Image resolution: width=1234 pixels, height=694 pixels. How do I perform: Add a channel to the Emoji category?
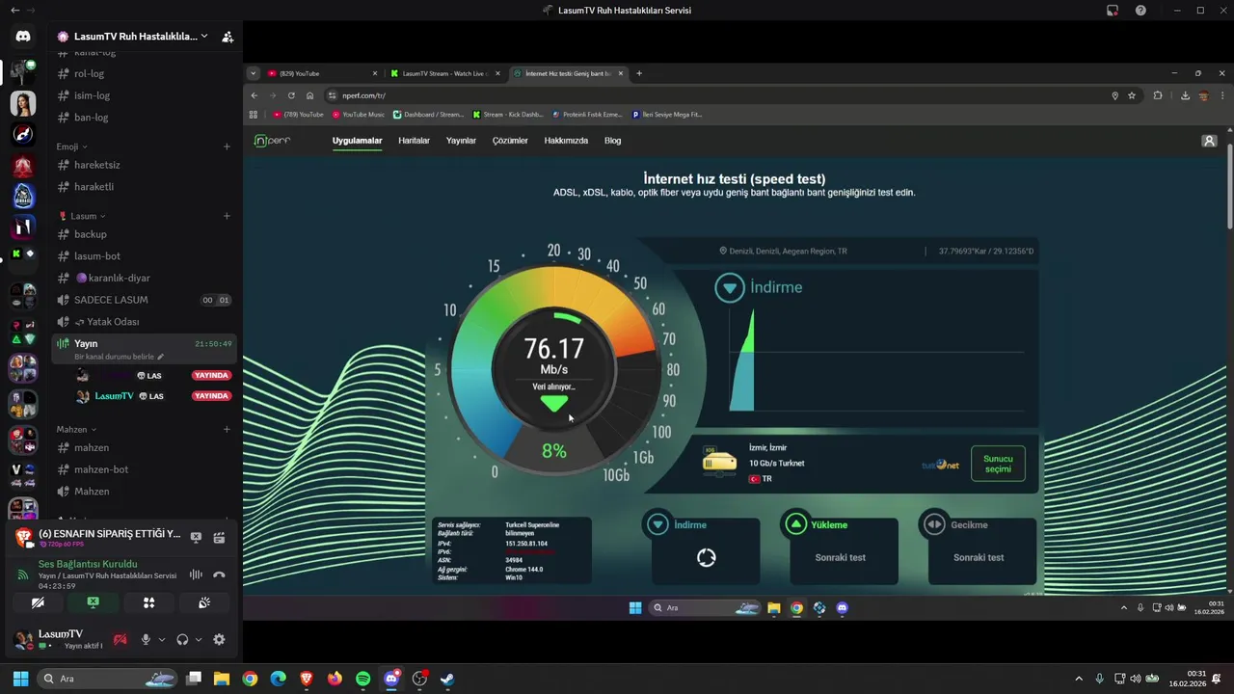227,147
